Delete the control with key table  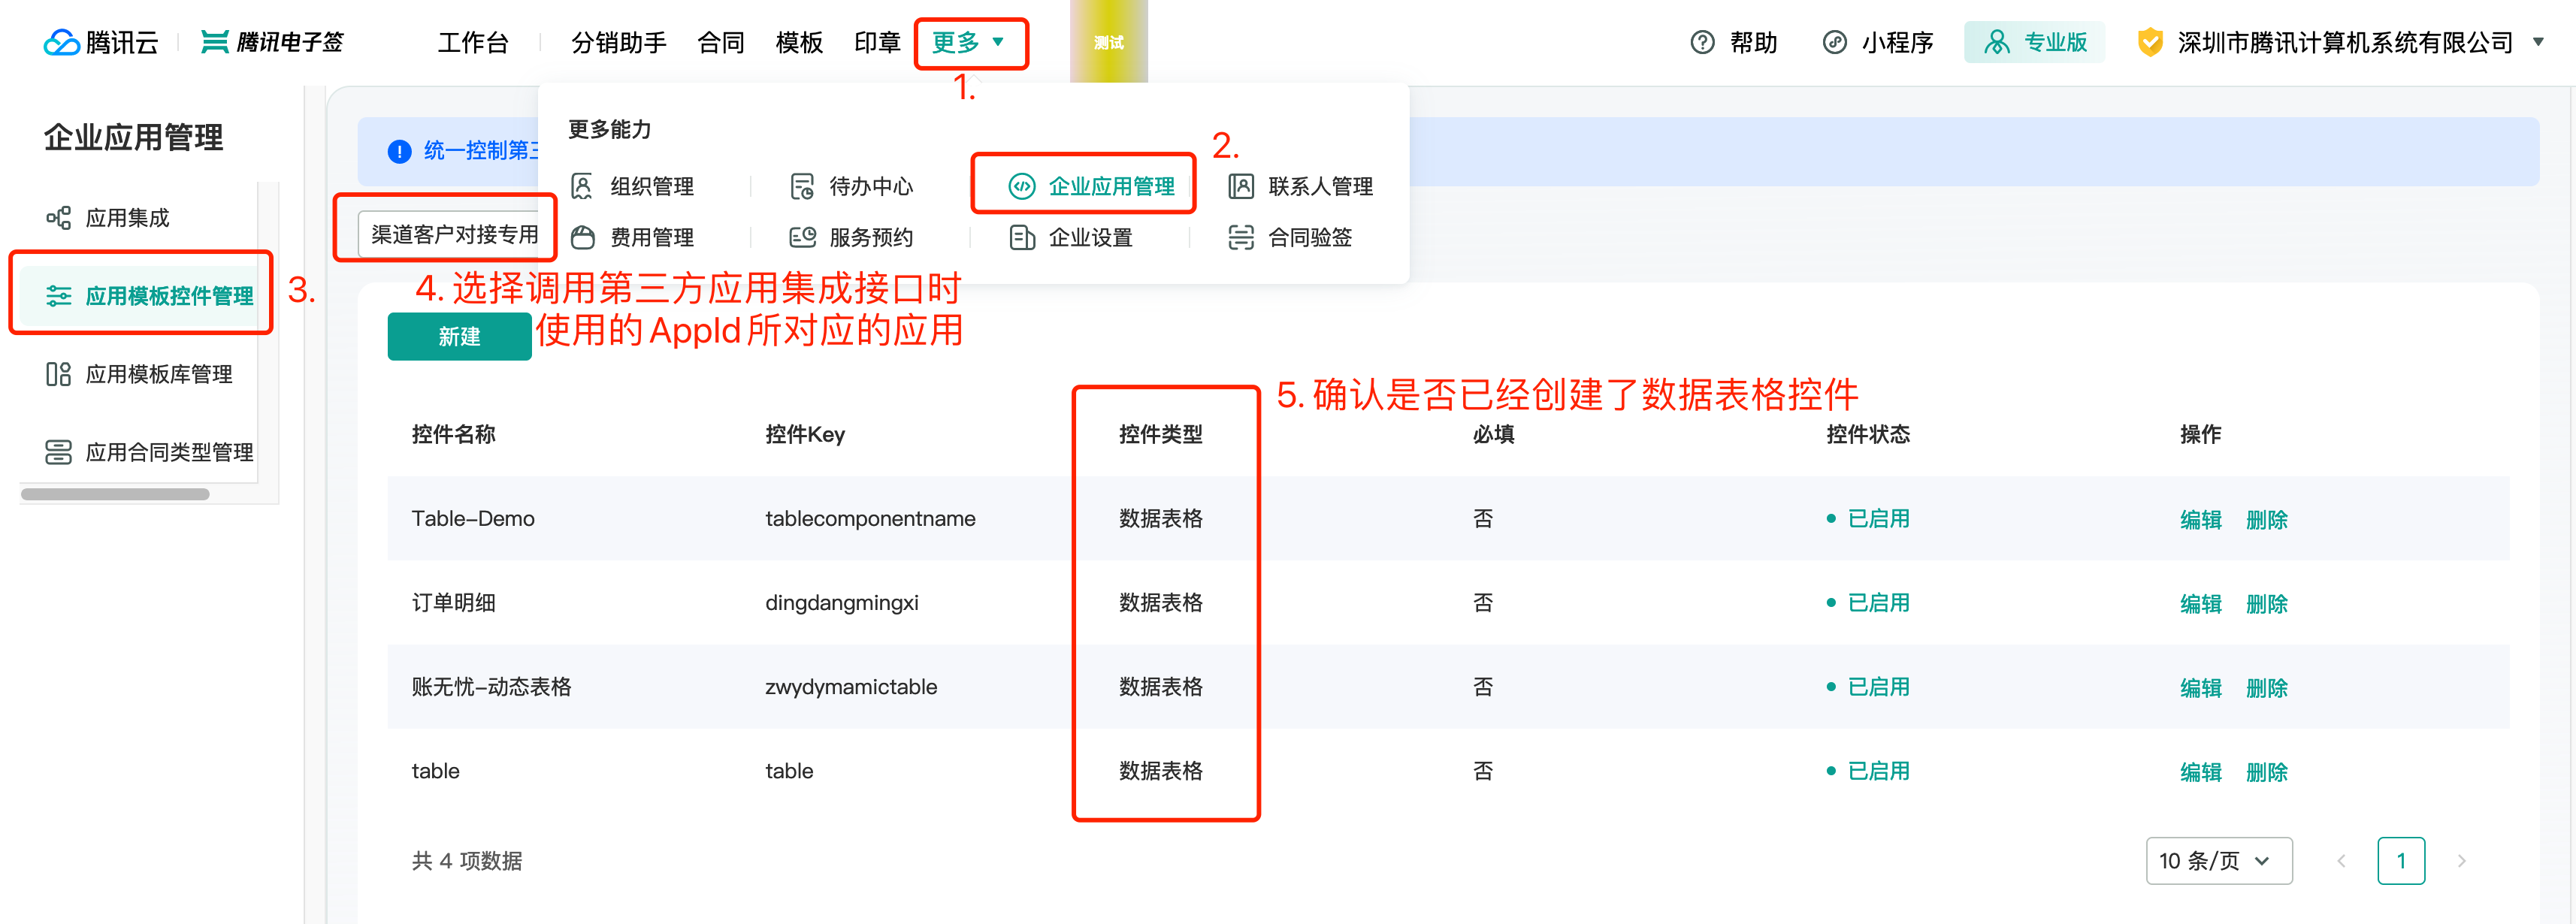coord(2266,771)
